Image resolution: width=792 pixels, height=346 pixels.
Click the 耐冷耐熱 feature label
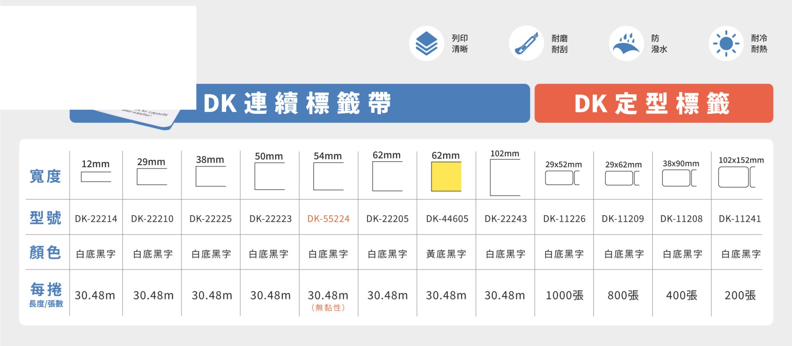(759, 44)
